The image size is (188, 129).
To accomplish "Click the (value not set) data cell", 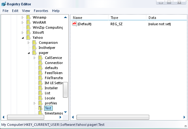I will coord(160,24).
